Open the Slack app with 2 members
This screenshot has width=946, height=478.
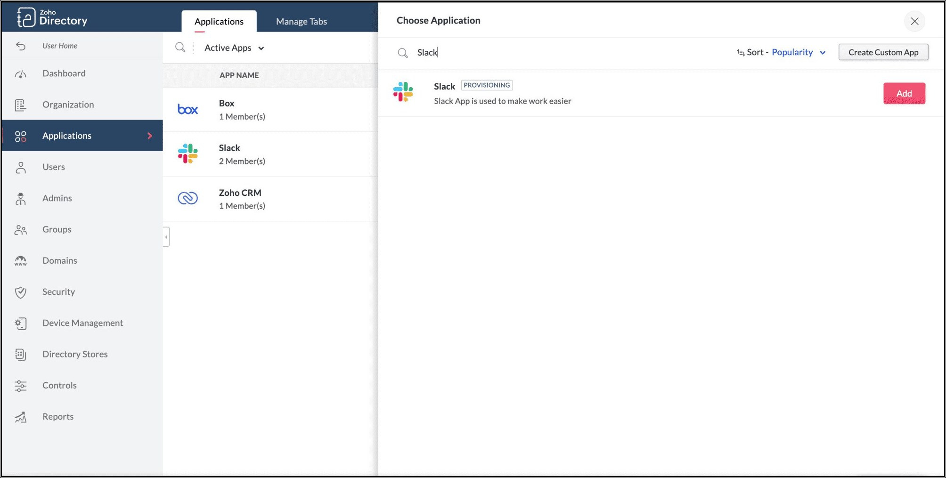tap(270, 154)
